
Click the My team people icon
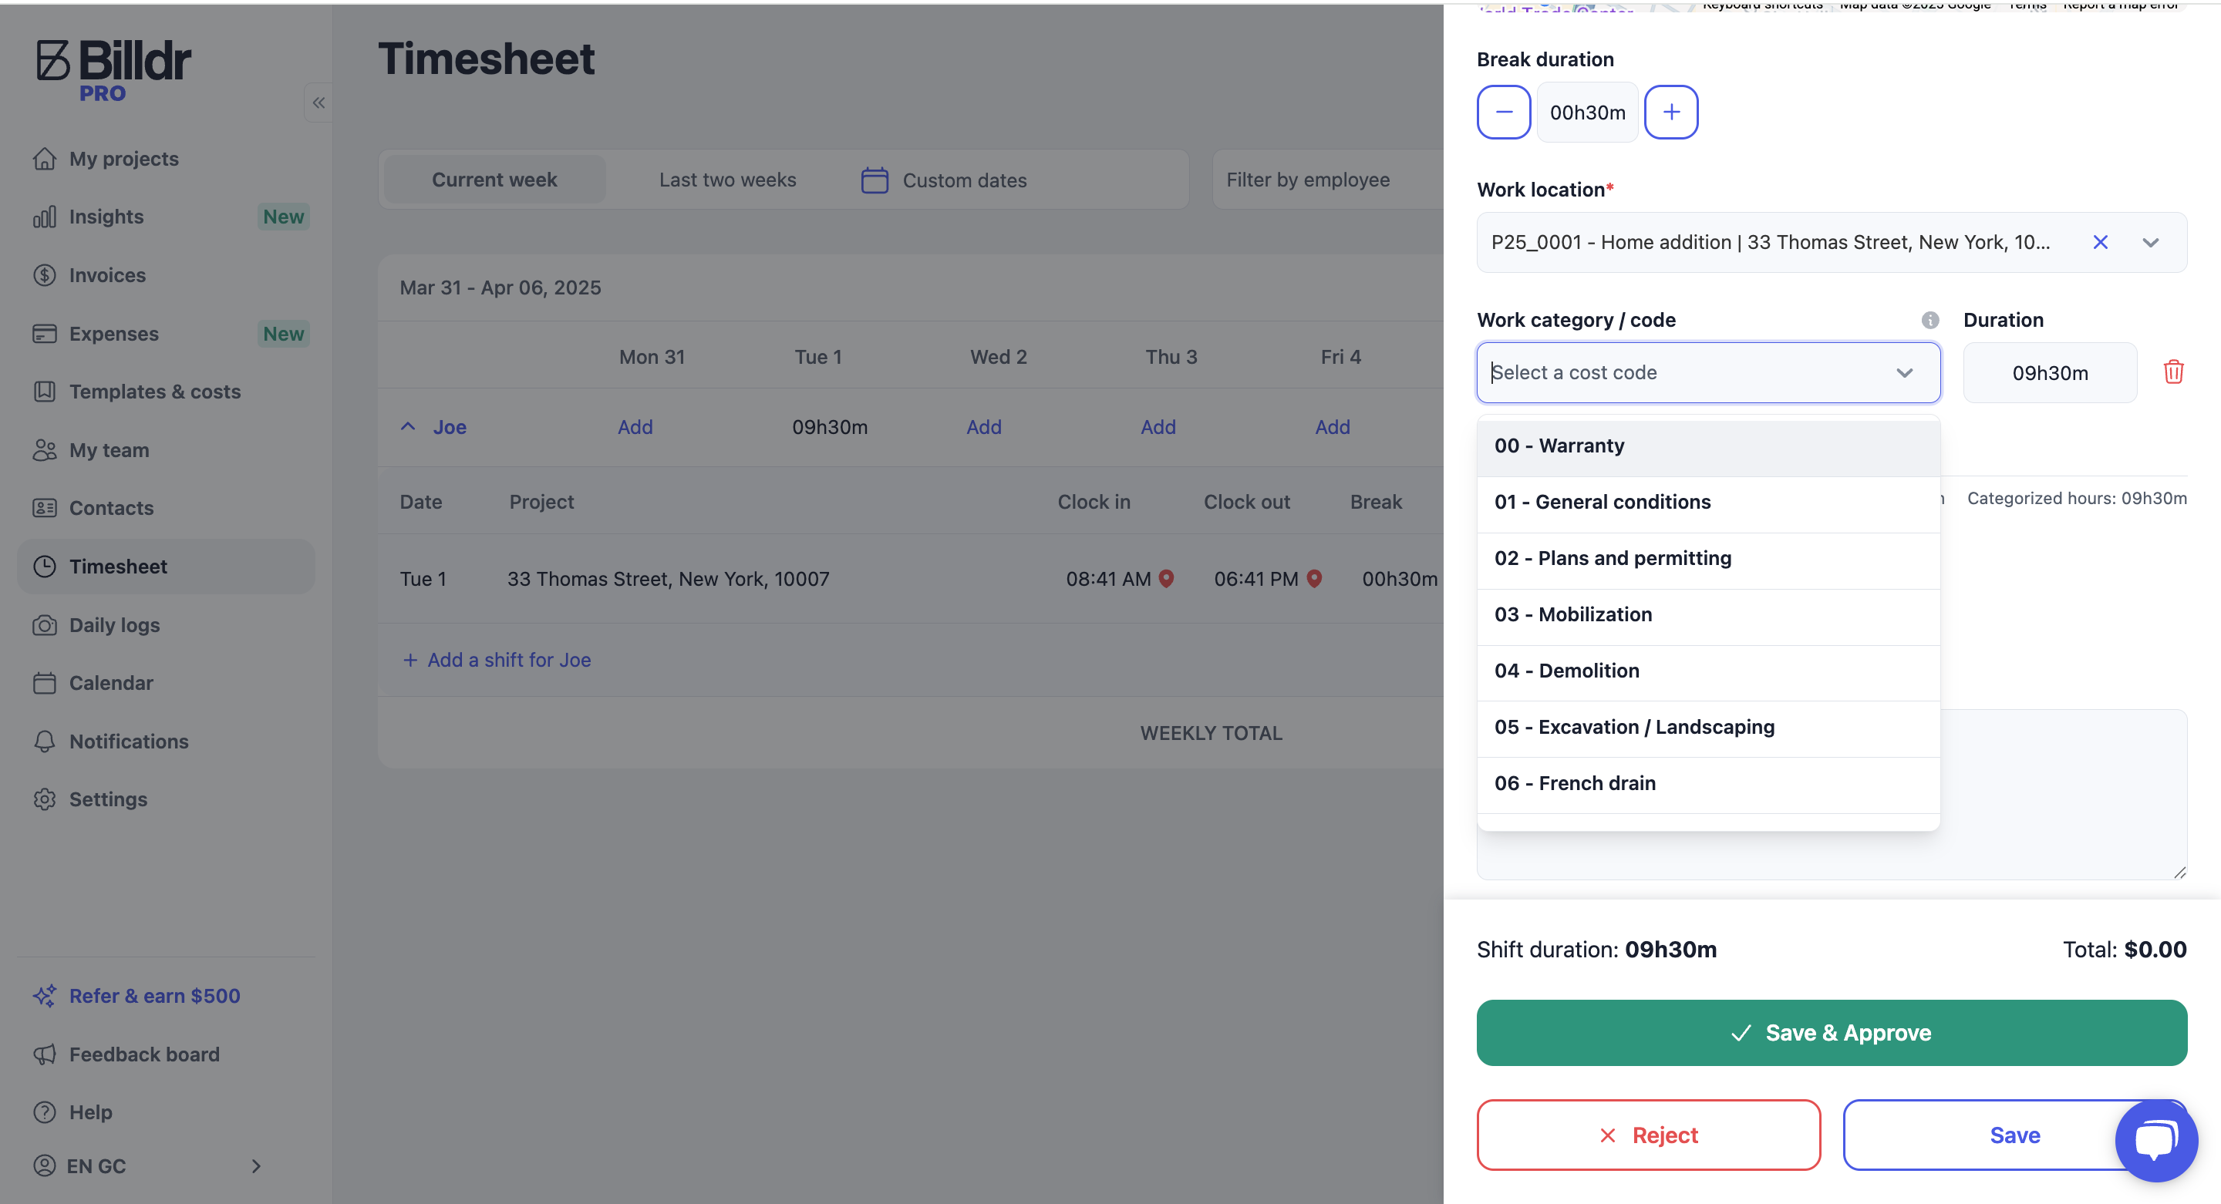click(x=45, y=450)
